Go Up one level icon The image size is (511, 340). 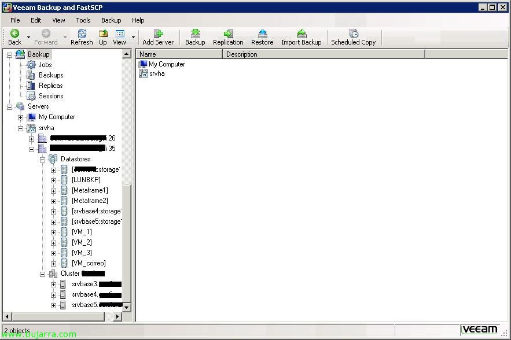click(103, 33)
